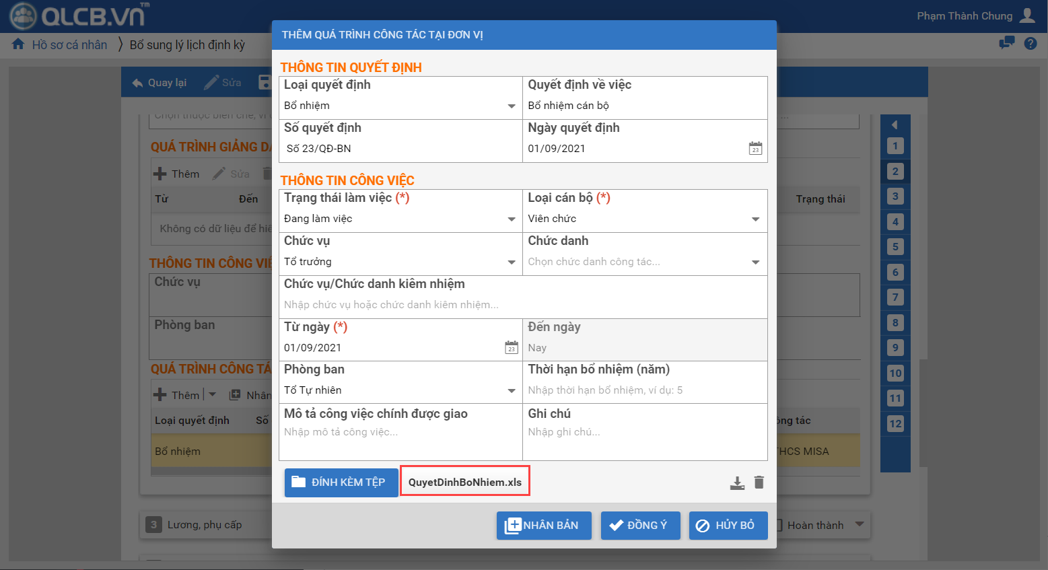Open calendar picker for Từ ngày
The height and width of the screenshot is (570, 1048).
[x=512, y=347]
